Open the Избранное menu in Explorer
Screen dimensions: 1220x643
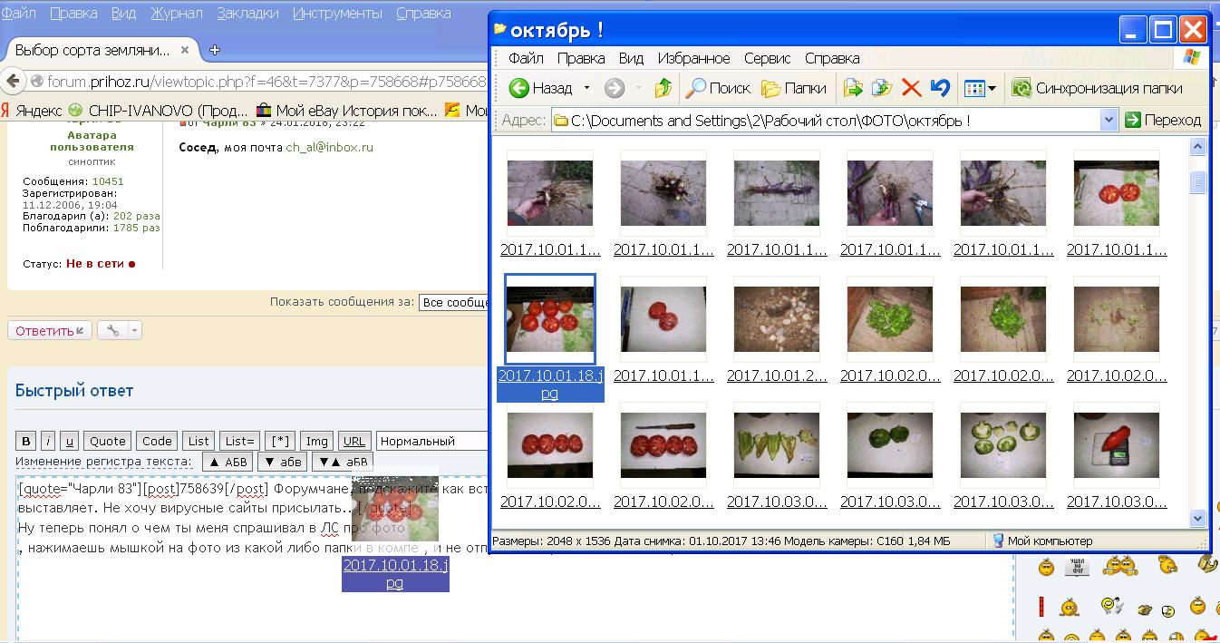tap(693, 58)
